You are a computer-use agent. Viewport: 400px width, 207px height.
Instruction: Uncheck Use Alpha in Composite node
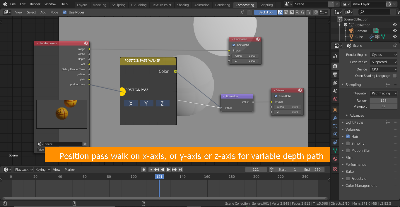[234, 45]
